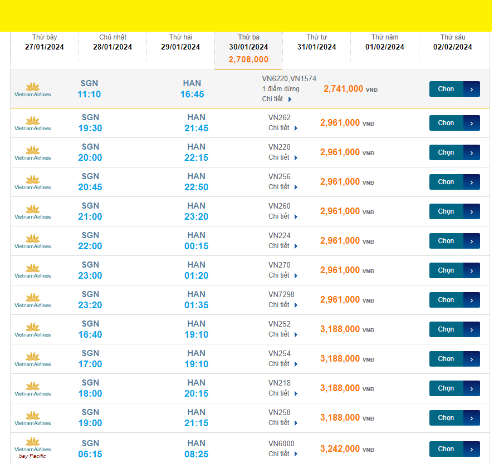
Task: Select Thứ tư 31/01/2024 date tab
Action: point(316,43)
